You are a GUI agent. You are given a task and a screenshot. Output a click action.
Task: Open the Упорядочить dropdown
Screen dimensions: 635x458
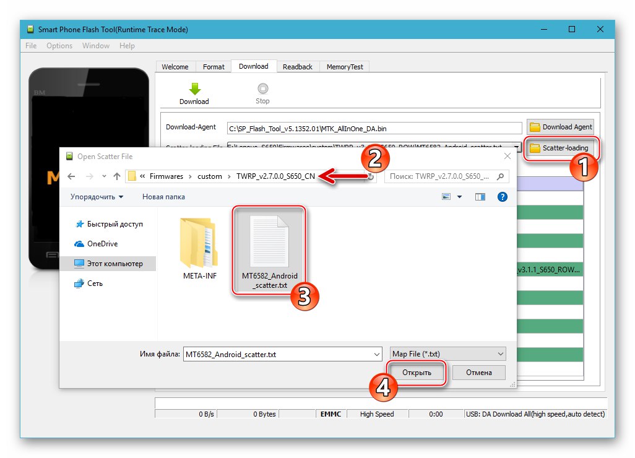point(97,197)
